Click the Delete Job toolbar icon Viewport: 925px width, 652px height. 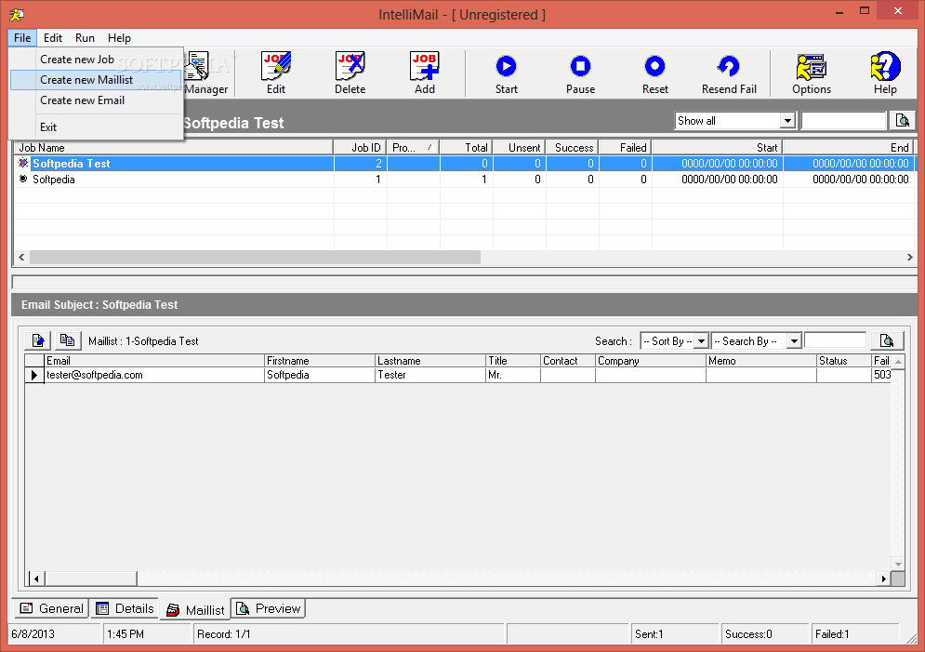[x=350, y=73]
